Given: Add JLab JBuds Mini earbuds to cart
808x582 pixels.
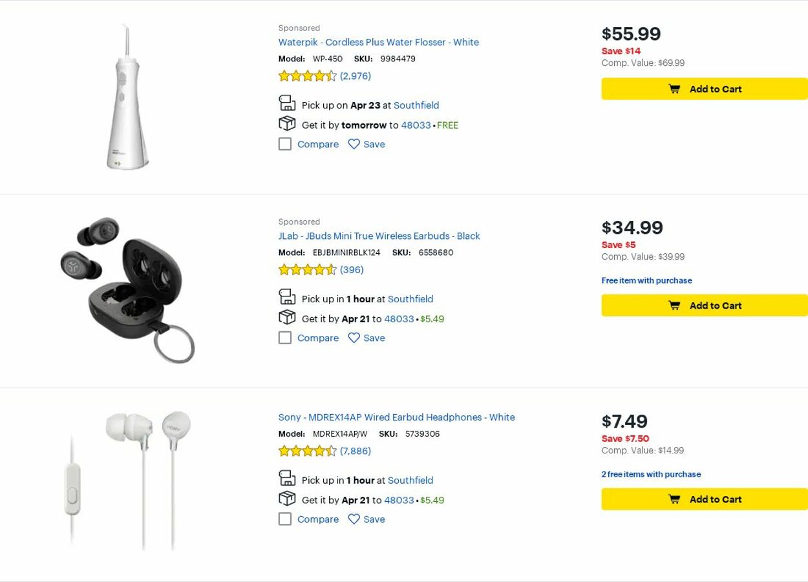Looking at the screenshot, I should pos(704,306).
